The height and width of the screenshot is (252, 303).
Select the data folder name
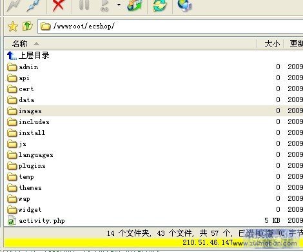[x=26, y=100]
